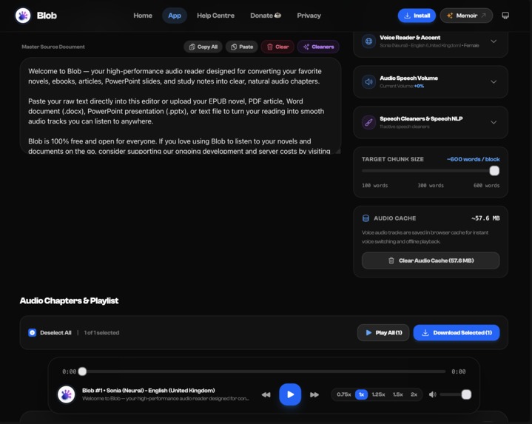Click the speaker icon for Audio Speech Volume
Screen dimensions: 532x424
coord(368,81)
